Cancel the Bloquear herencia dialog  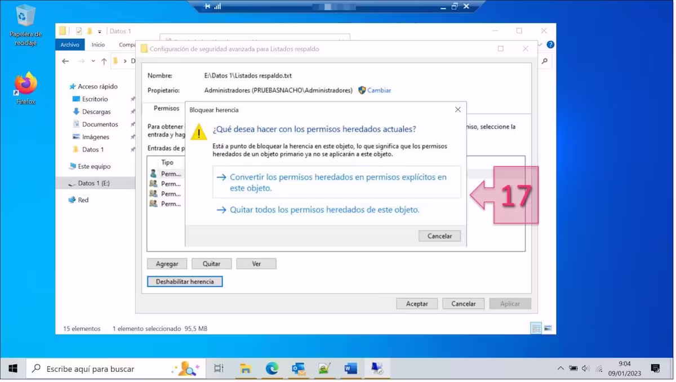tap(439, 236)
